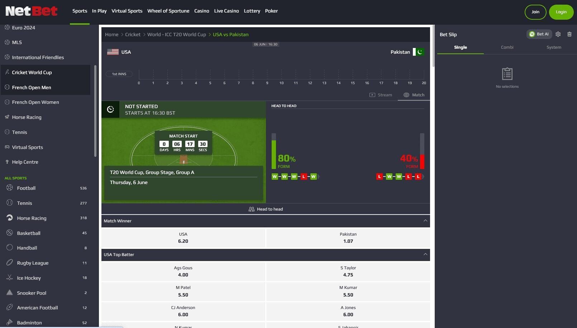The width and height of the screenshot is (577, 328).
Task: Click the Login button
Action: [561, 12]
